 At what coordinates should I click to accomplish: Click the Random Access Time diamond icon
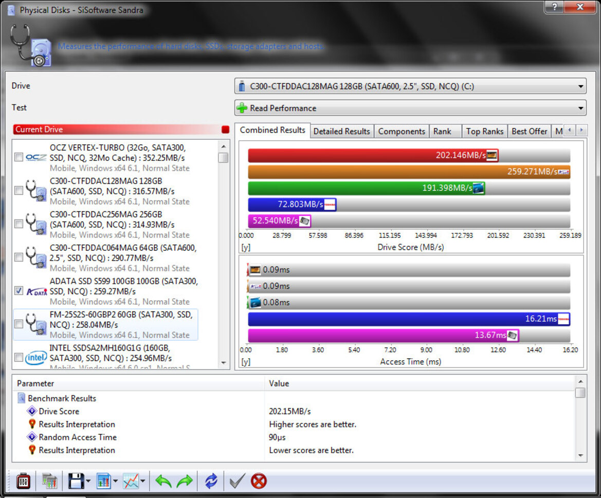tap(32, 437)
